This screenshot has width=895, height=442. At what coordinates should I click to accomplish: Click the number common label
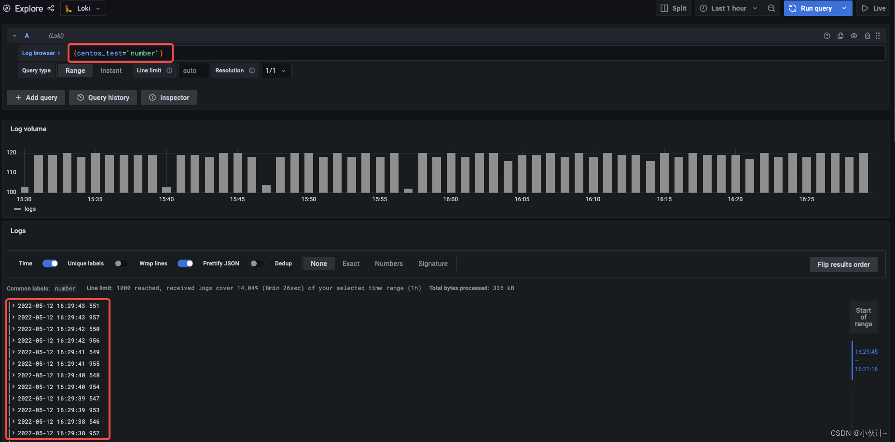pyautogui.click(x=65, y=289)
